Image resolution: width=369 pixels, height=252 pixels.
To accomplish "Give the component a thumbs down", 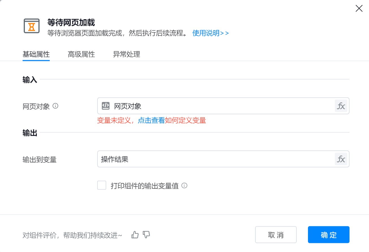I will click(x=146, y=234).
